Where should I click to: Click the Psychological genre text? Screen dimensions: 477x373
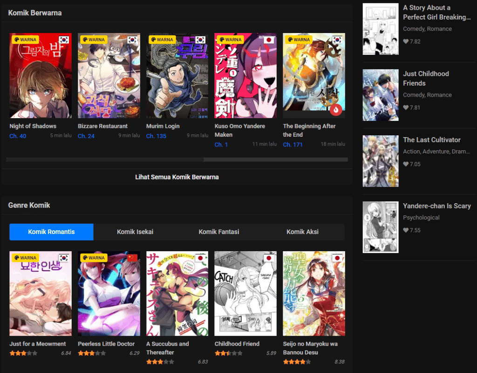click(421, 218)
